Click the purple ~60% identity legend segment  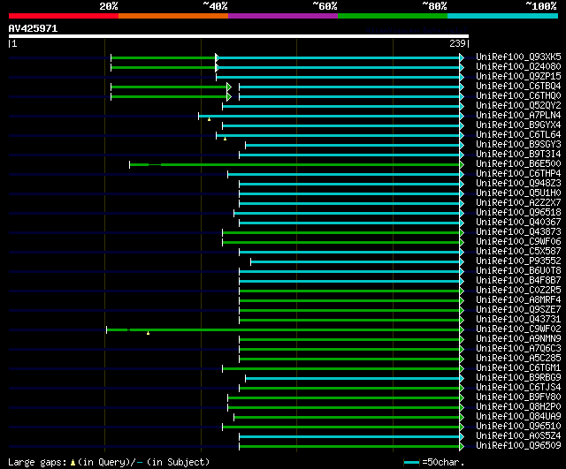click(283, 16)
